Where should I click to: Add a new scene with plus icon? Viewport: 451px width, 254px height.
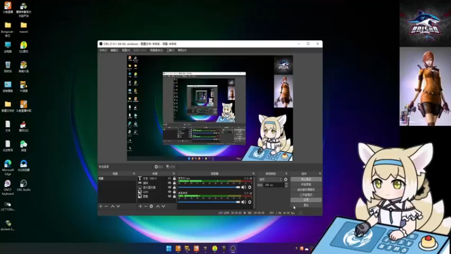pos(101,206)
